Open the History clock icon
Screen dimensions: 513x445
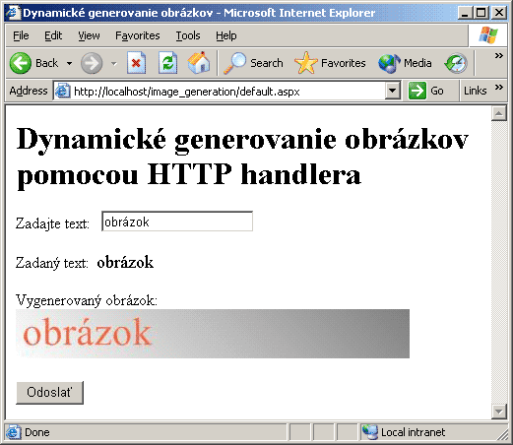coord(456,63)
